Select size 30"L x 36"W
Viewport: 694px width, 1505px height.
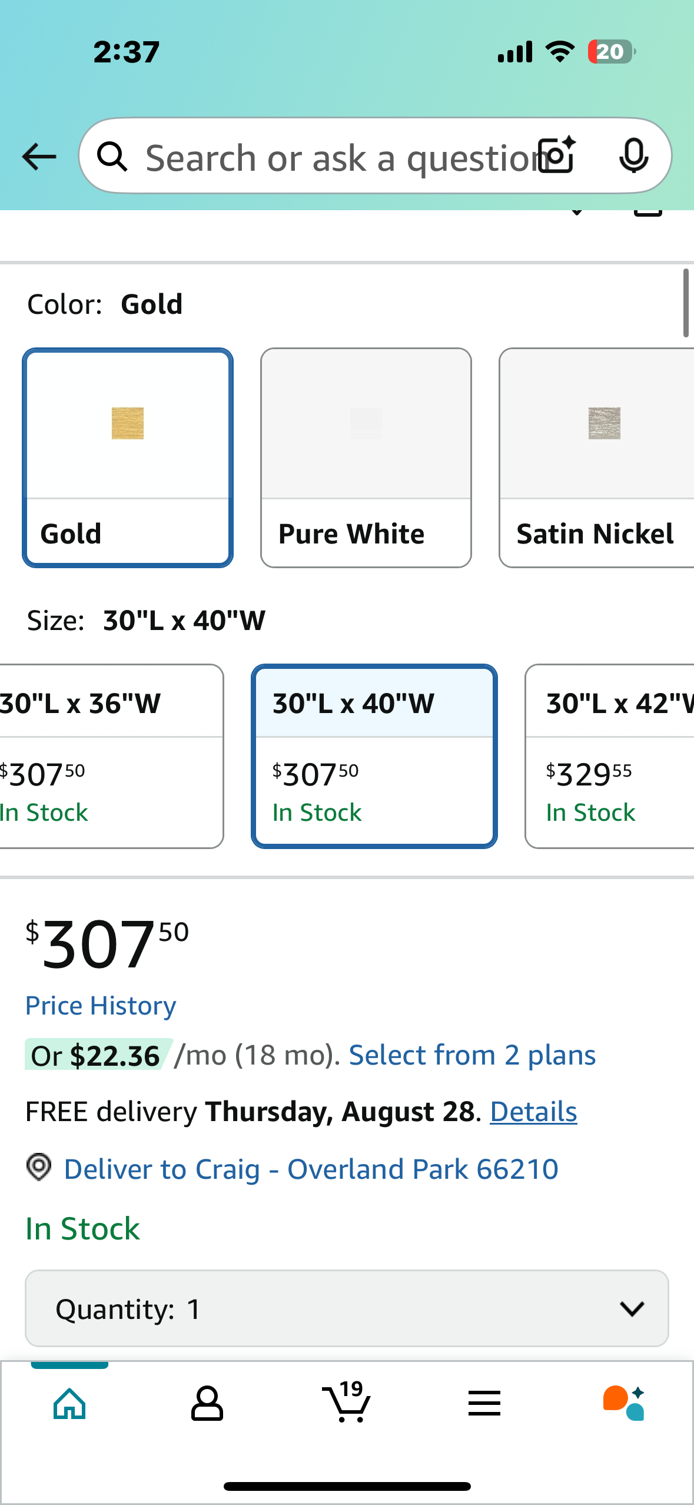click(111, 756)
